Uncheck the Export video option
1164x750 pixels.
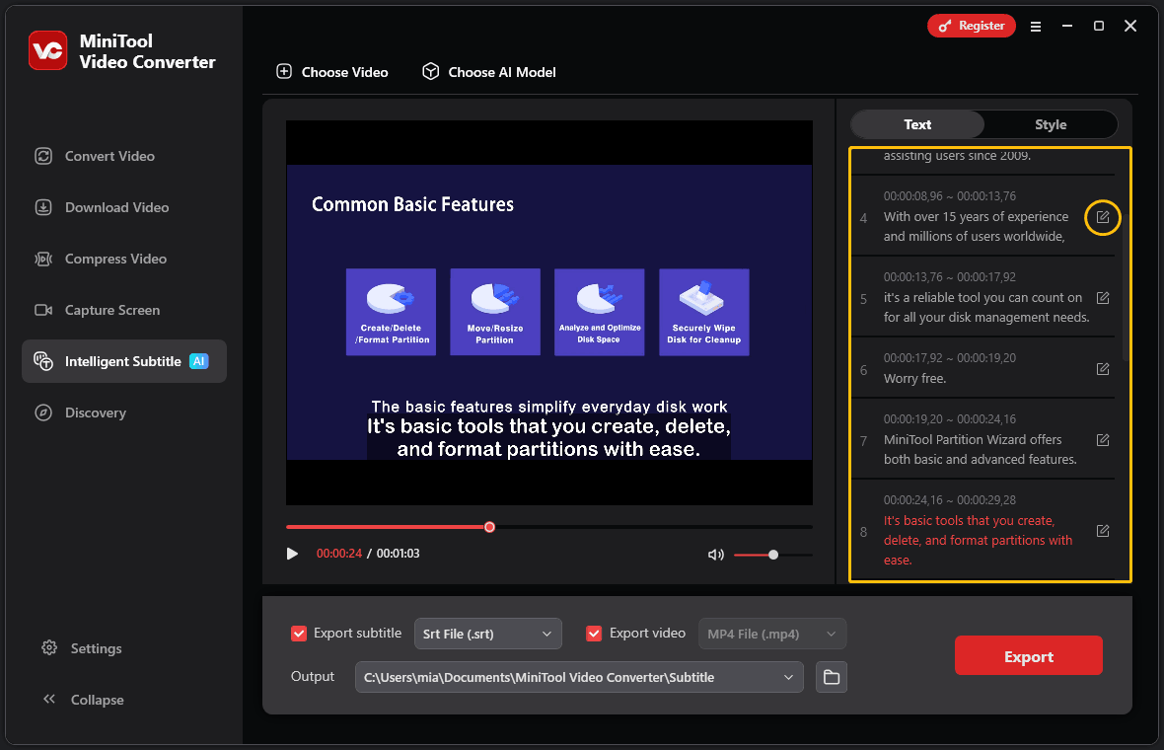click(594, 633)
